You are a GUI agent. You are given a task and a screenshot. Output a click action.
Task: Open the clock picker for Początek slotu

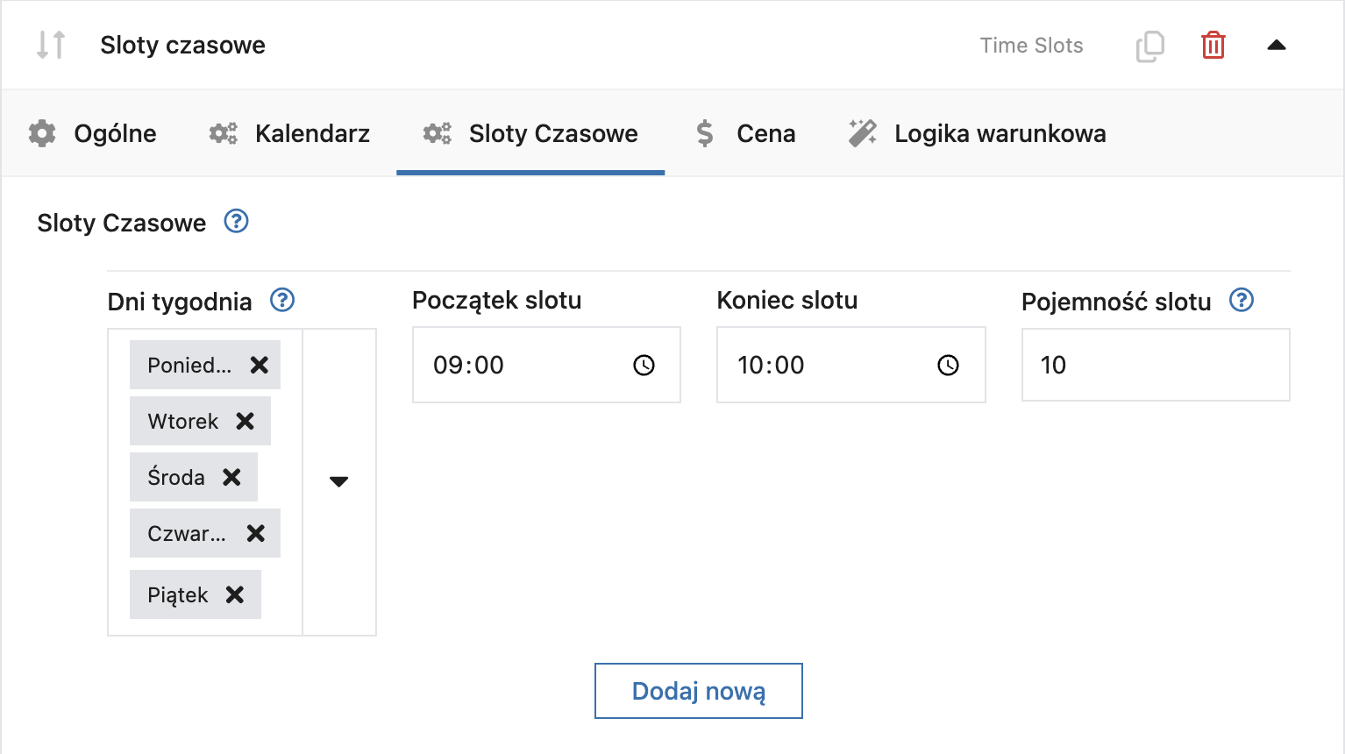pos(644,365)
